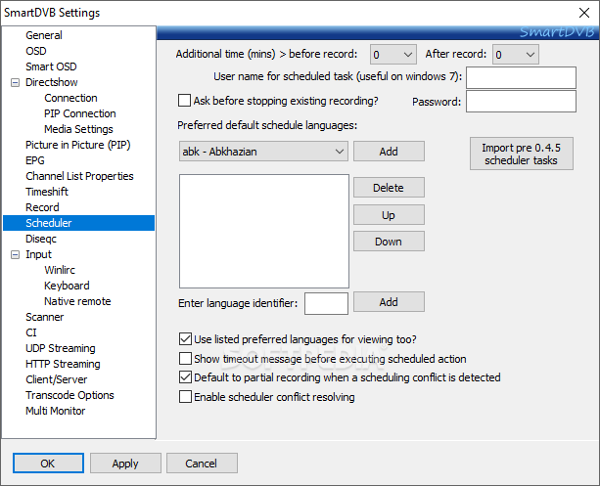Select Multi Monitor settings

[x=56, y=411]
